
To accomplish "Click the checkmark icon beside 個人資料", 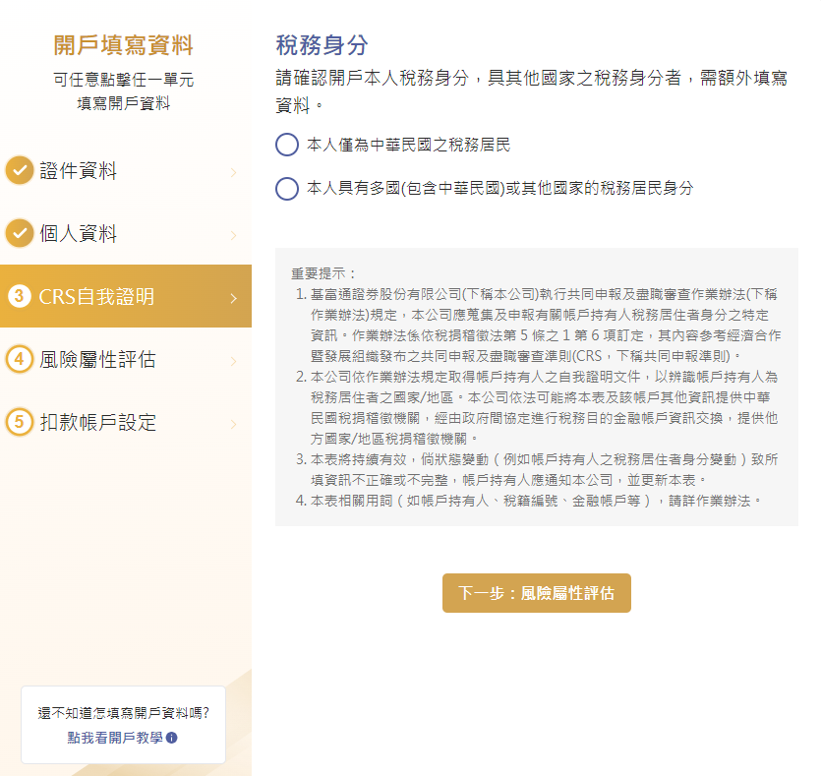I will tap(20, 233).
